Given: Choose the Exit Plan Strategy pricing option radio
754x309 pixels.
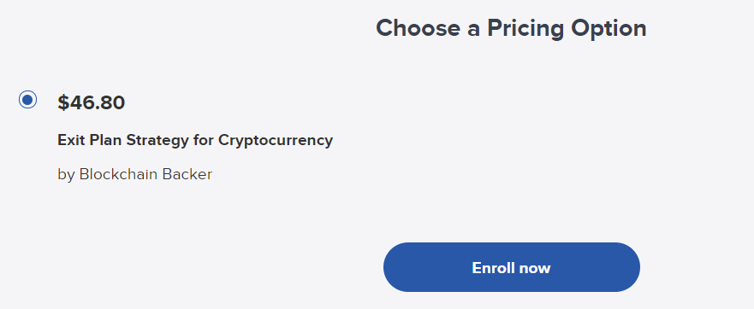Looking at the screenshot, I should [28, 99].
